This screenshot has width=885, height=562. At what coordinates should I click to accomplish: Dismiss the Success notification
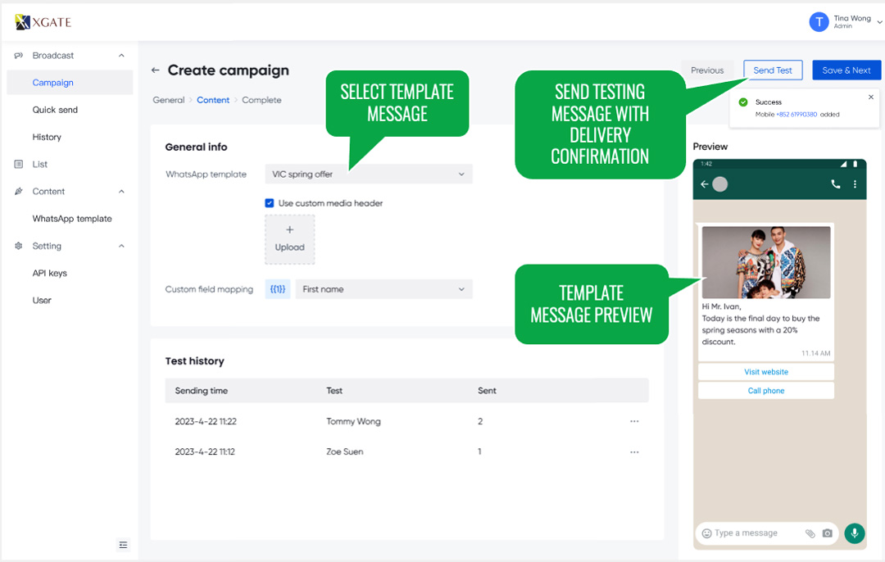[870, 97]
